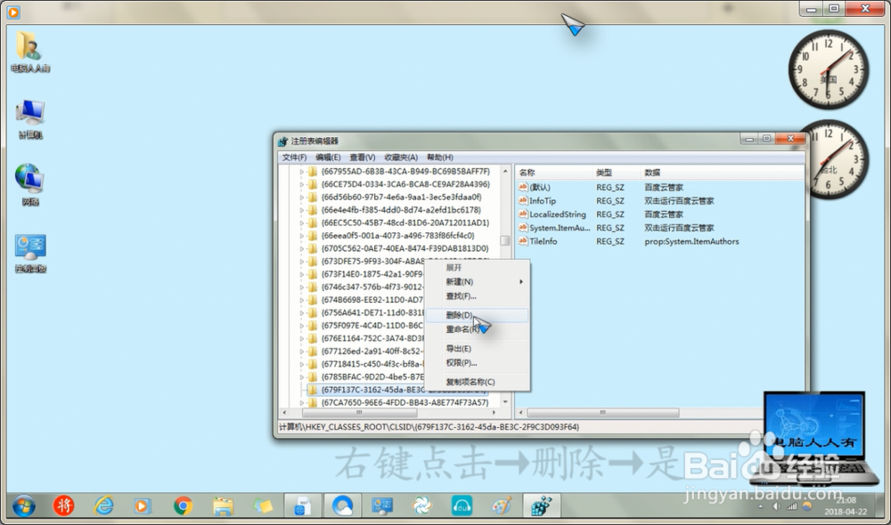Open the 收藏夹(A) menu
Screen dimensions: 891x525
pyautogui.click(x=401, y=157)
